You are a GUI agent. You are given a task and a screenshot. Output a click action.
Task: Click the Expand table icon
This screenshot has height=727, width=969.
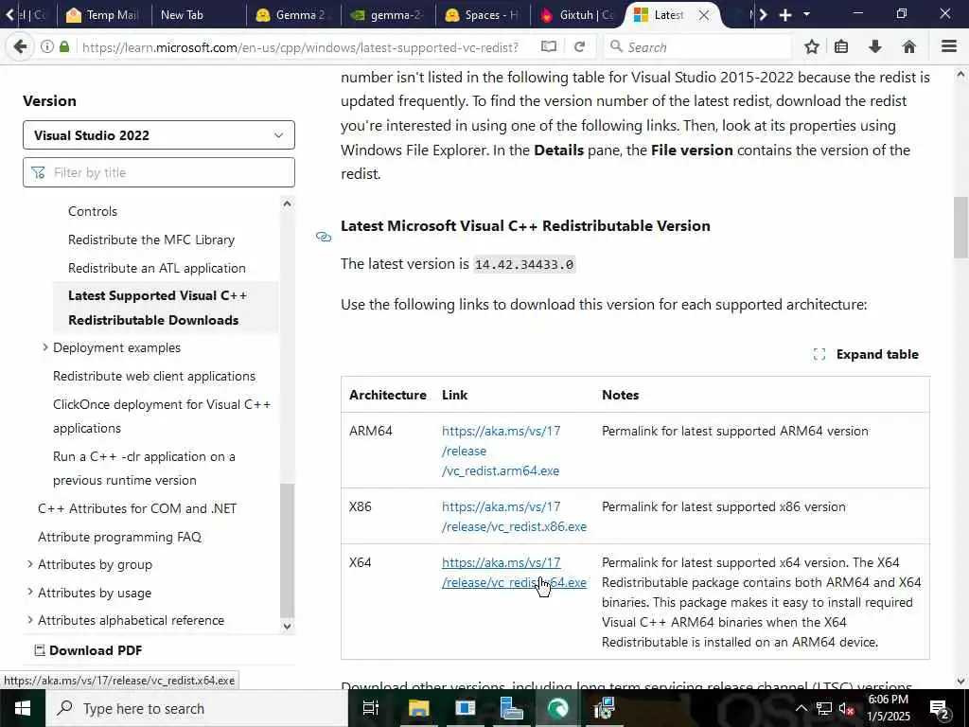tap(819, 354)
